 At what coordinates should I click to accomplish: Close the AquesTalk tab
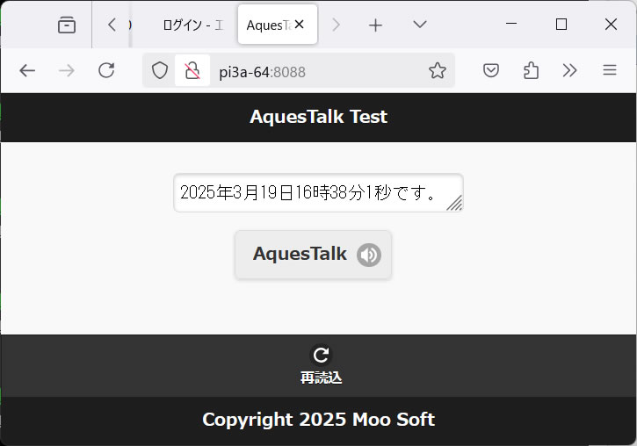pos(299,25)
